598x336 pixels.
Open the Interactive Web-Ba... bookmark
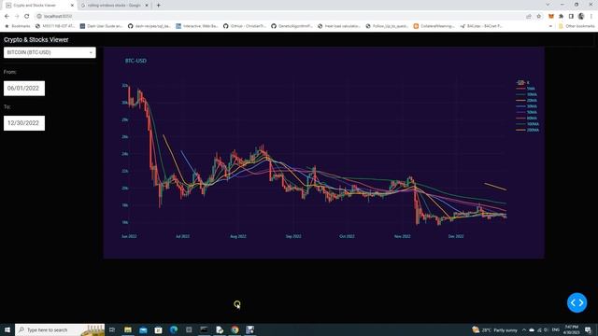[x=197, y=26]
